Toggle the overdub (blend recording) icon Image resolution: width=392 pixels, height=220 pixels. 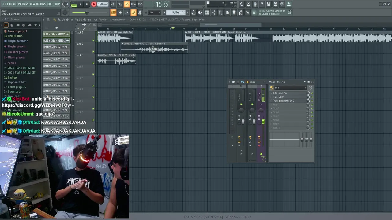134,4
